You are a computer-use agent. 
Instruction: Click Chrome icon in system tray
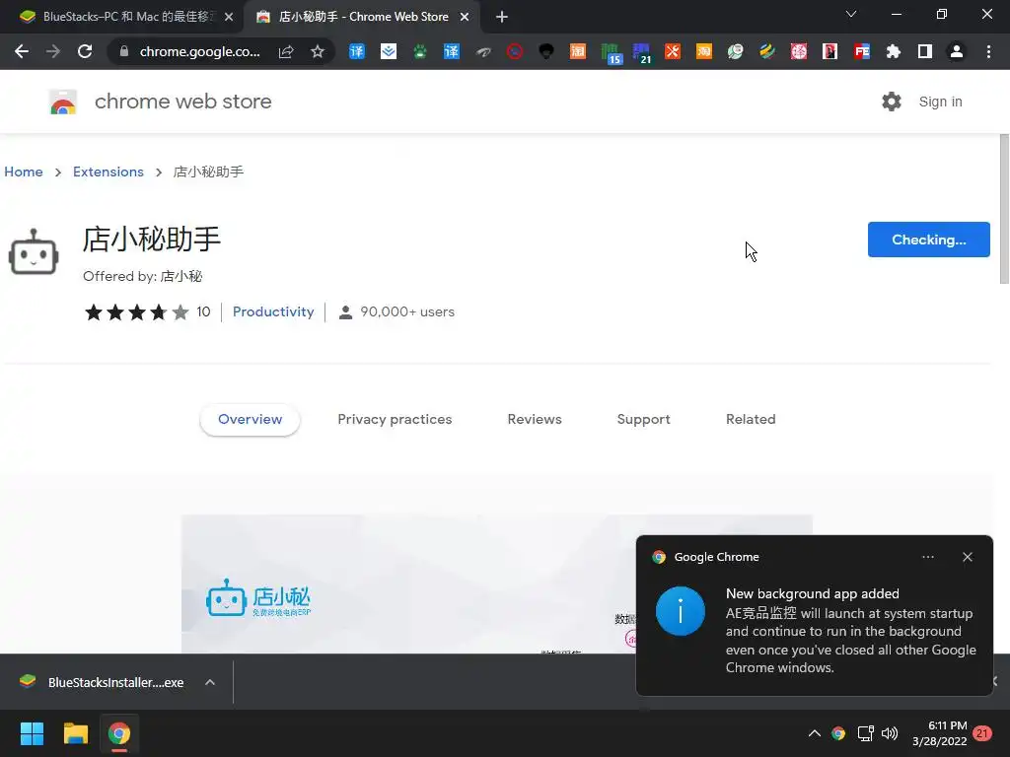[x=838, y=733]
